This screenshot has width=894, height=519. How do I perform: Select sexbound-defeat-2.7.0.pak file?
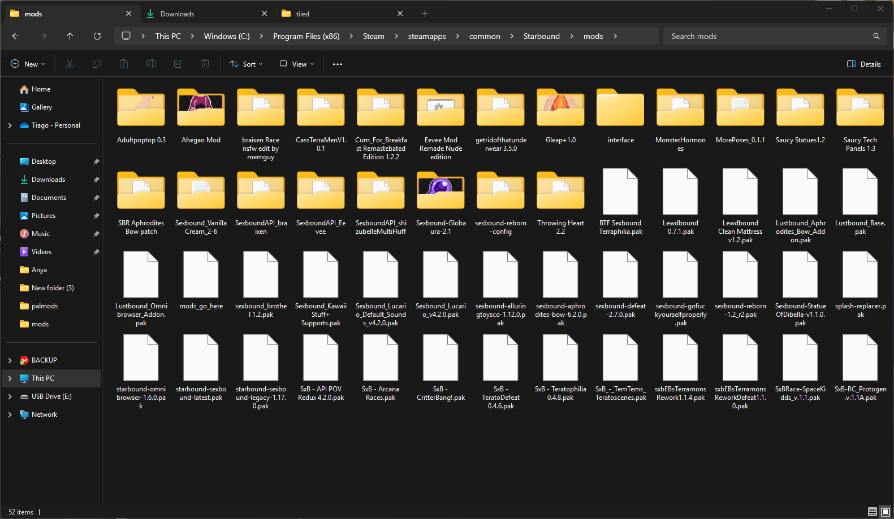620,286
